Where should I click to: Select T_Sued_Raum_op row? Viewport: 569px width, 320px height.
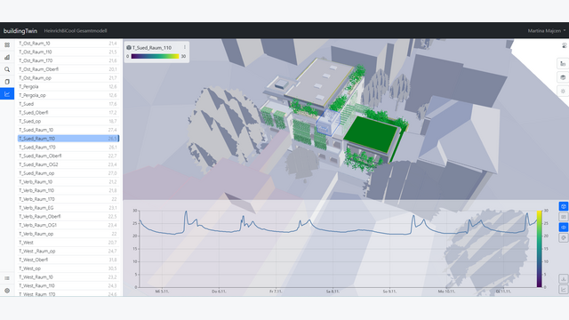[68, 173]
